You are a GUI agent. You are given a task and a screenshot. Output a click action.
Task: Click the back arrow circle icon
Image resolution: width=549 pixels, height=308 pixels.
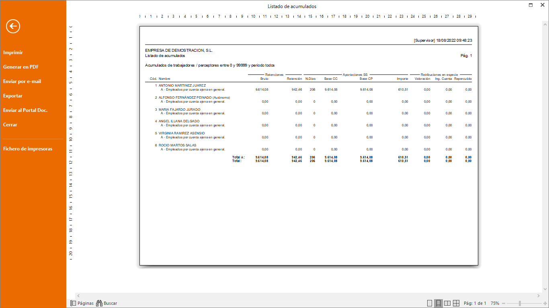(x=13, y=26)
